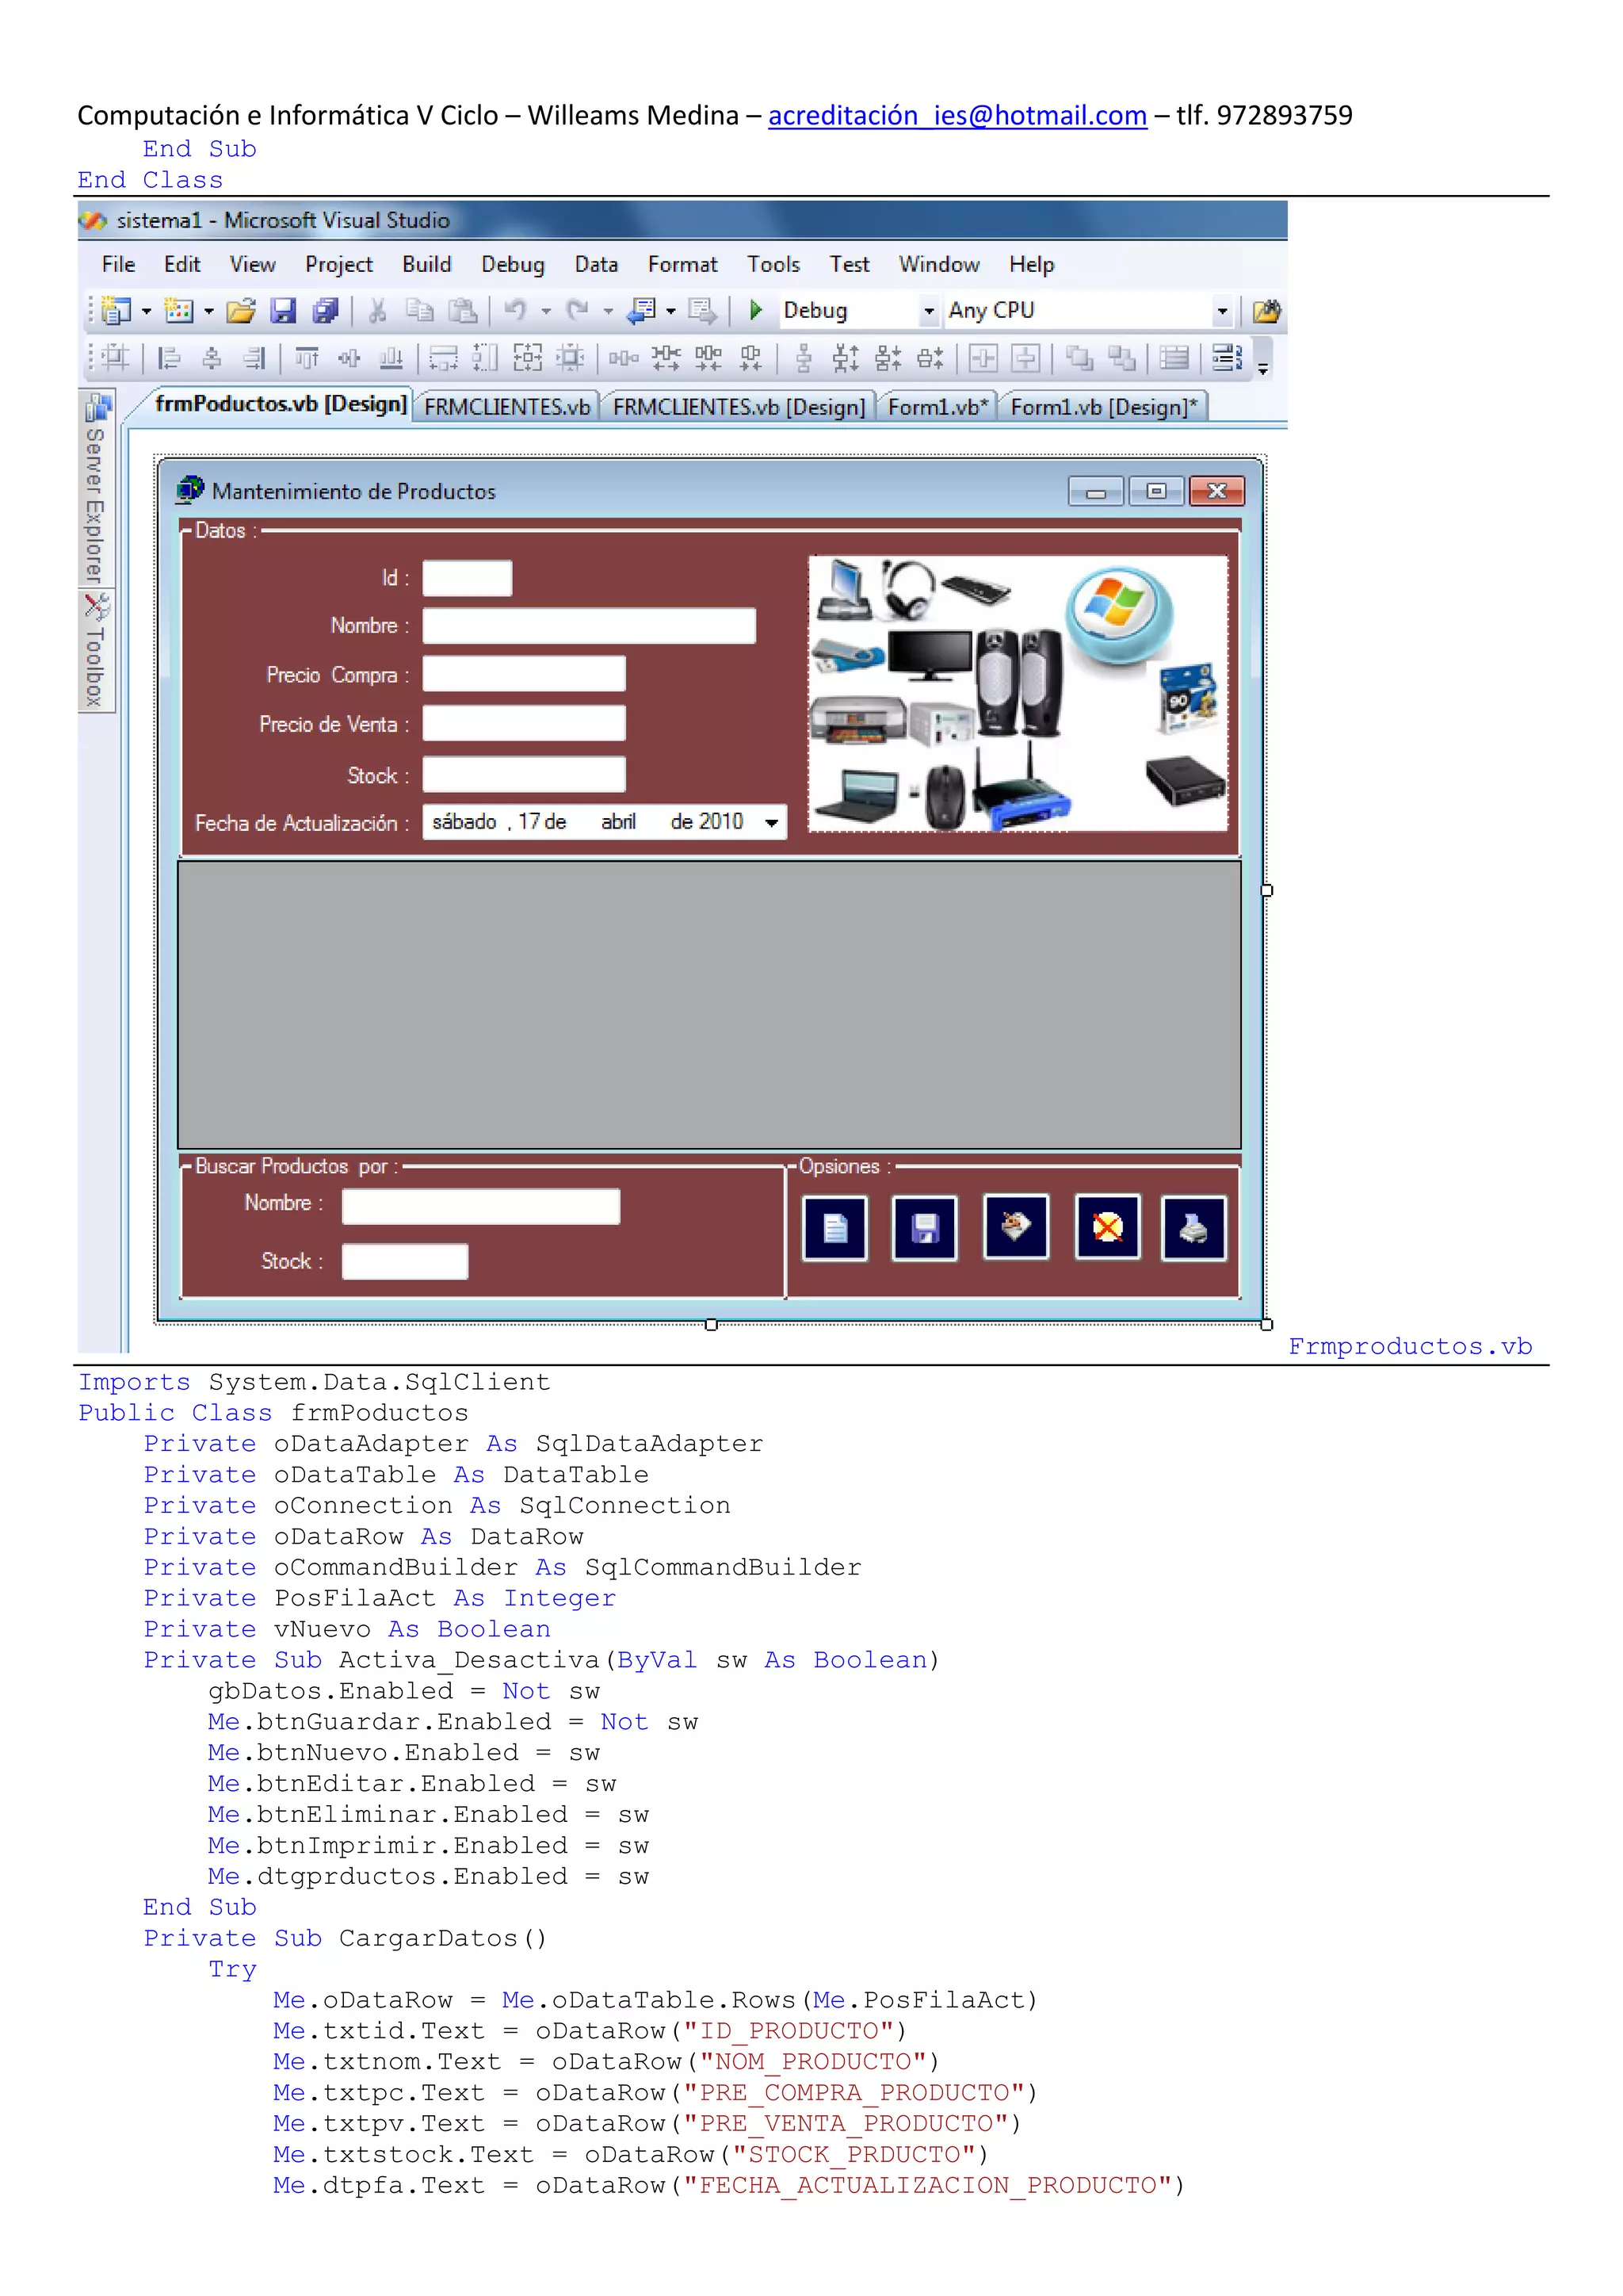The height and width of the screenshot is (2296, 1623).
Task: Click the Navigate Forward icon
Action: (x=703, y=311)
